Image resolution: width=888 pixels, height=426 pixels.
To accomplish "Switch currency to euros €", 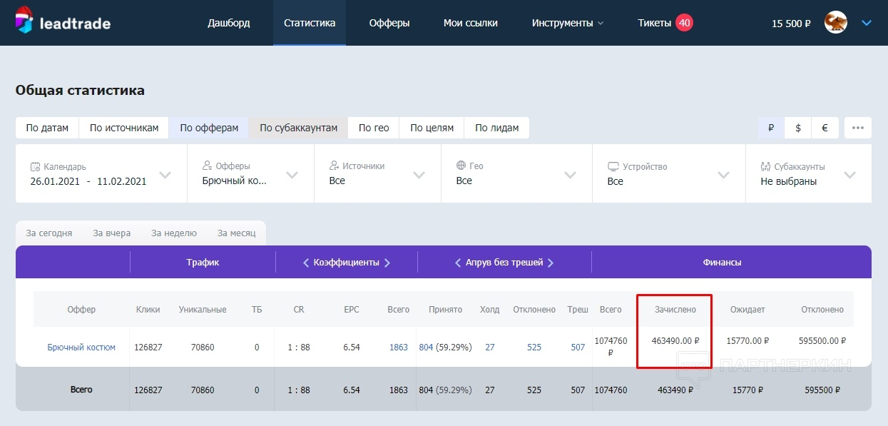I will tap(825, 128).
